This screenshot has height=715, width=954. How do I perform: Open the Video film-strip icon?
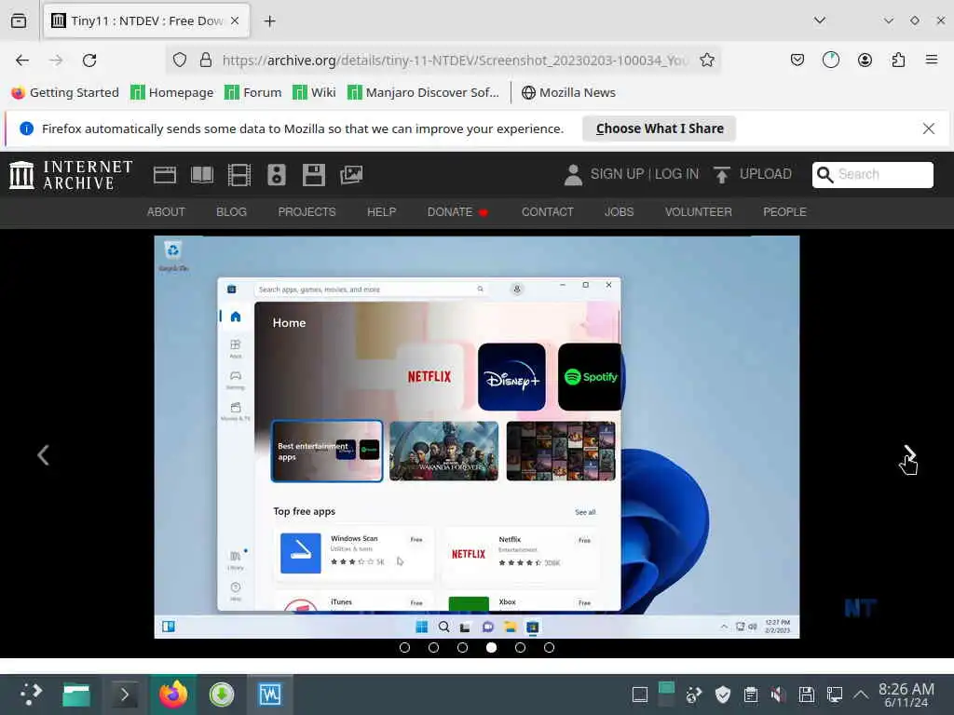239,175
